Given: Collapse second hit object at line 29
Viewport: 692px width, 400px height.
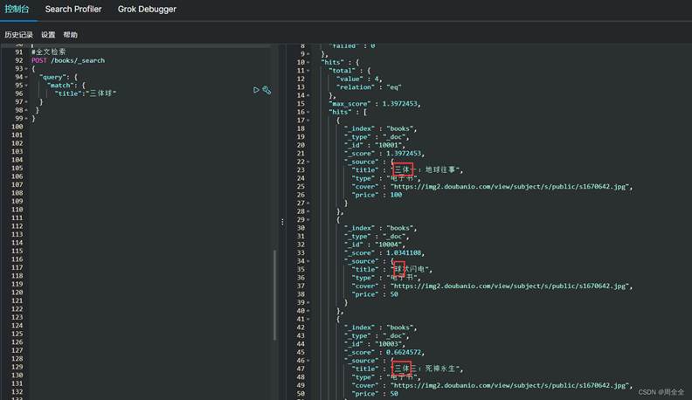Looking at the screenshot, I should pyautogui.click(x=308, y=219).
